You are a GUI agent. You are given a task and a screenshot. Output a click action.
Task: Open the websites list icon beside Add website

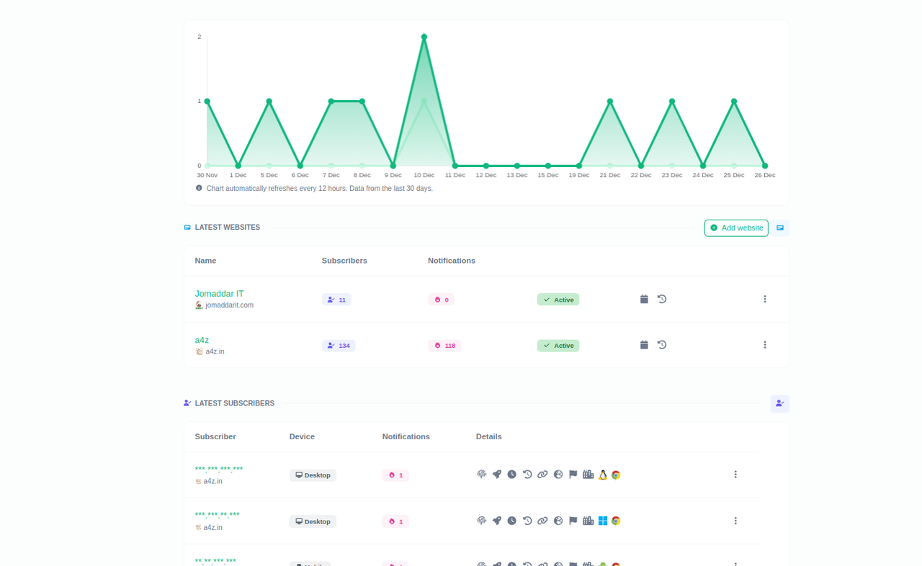(780, 228)
